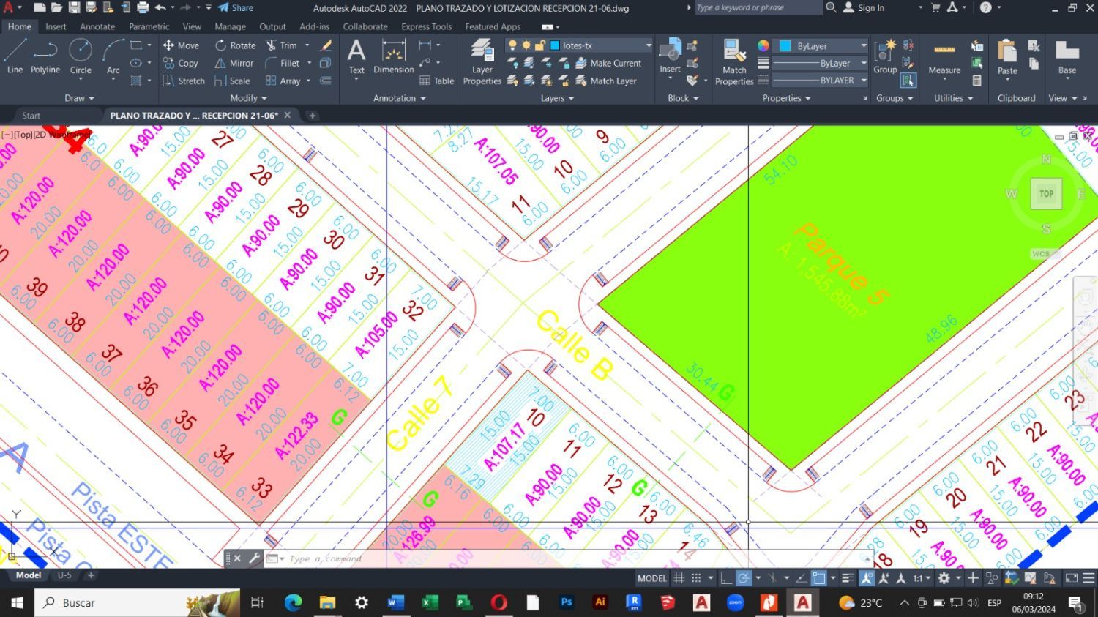Switch to the Annotate ribbon tab
This screenshot has width=1098, height=617.
click(x=97, y=26)
